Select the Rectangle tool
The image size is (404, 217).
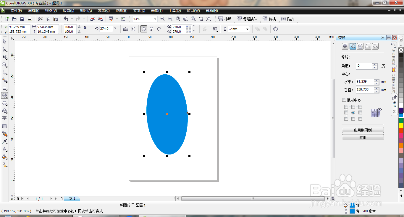tap(4, 88)
